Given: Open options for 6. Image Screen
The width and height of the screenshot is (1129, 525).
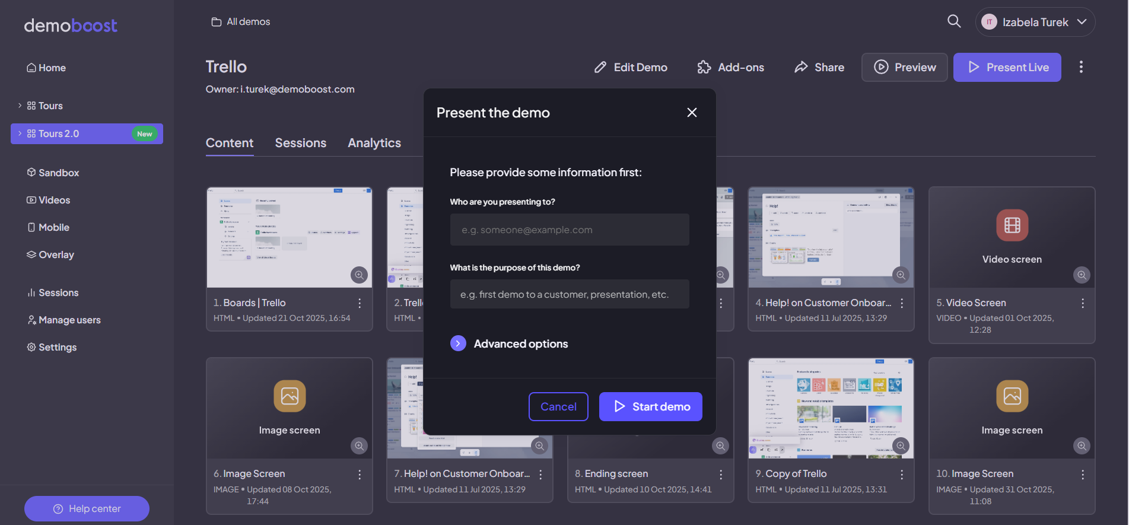Looking at the screenshot, I should coord(360,474).
